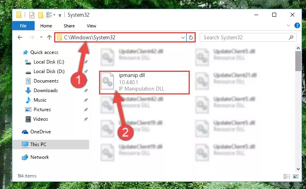Switch to the Share ribbon tab
This screenshot has height=189, width=306.
coord(69,26)
